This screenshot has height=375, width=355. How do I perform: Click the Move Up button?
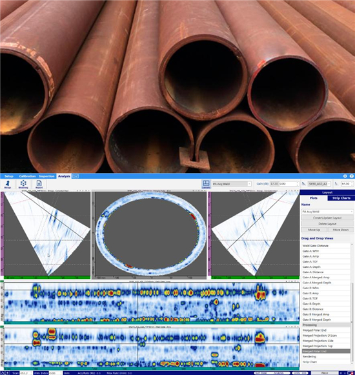tap(314, 230)
